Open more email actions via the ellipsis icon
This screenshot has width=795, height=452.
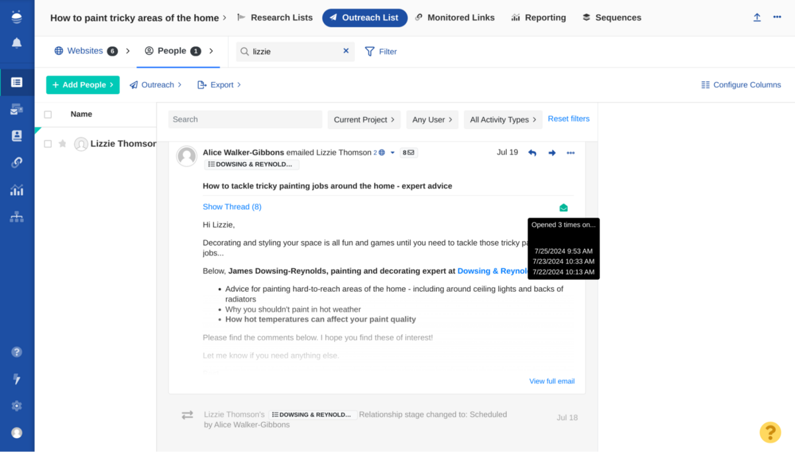[x=570, y=152]
